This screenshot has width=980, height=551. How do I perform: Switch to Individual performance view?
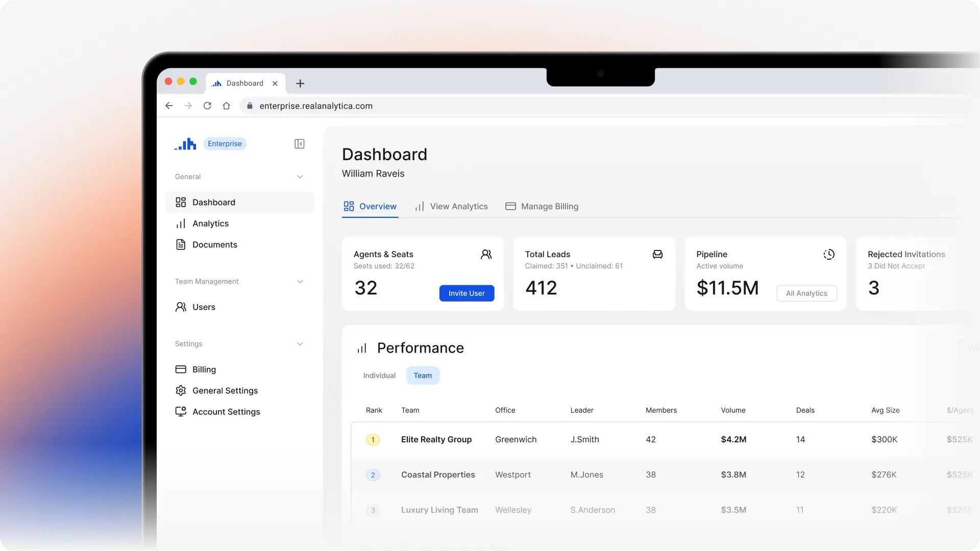click(379, 375)
